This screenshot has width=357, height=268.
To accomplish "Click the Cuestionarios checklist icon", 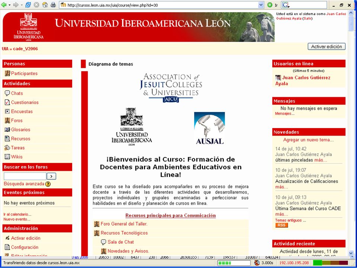I will (7, 102).
